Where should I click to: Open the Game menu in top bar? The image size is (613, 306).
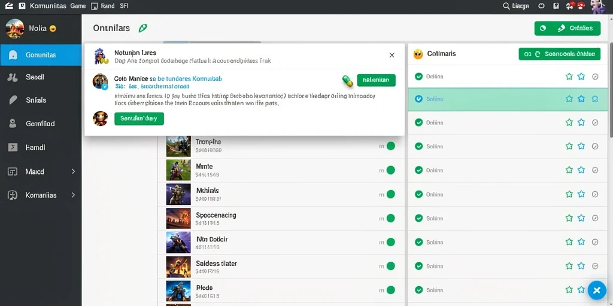click(78, 6)
